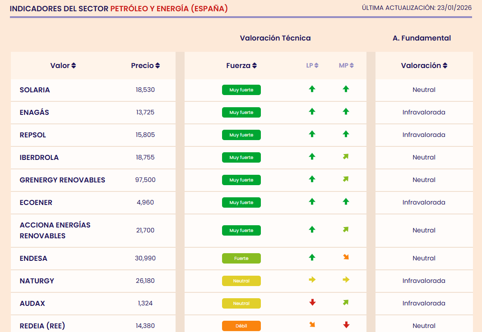The height and width of the screenshot is (332, 482).
Task: Open REPSOL stock page
Action: click(x=33, y=135)
